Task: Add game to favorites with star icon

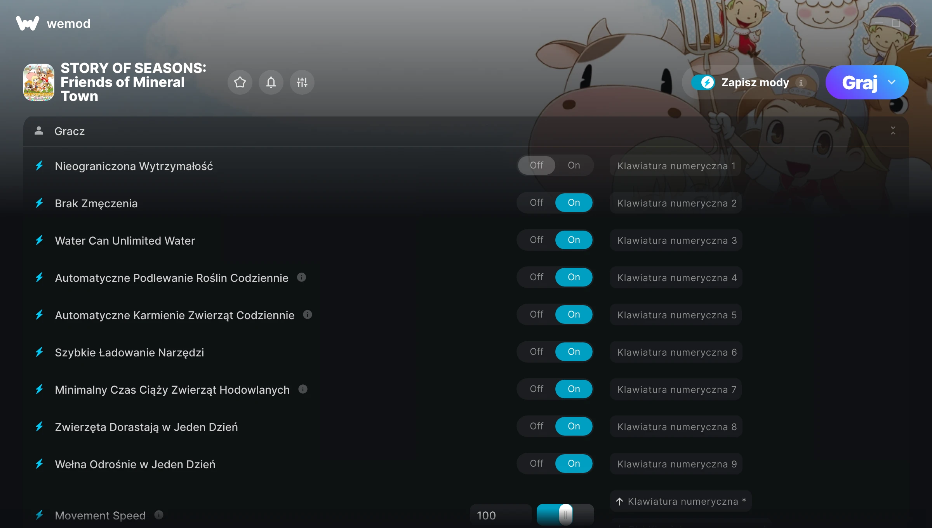Action: tap(240, 82)
